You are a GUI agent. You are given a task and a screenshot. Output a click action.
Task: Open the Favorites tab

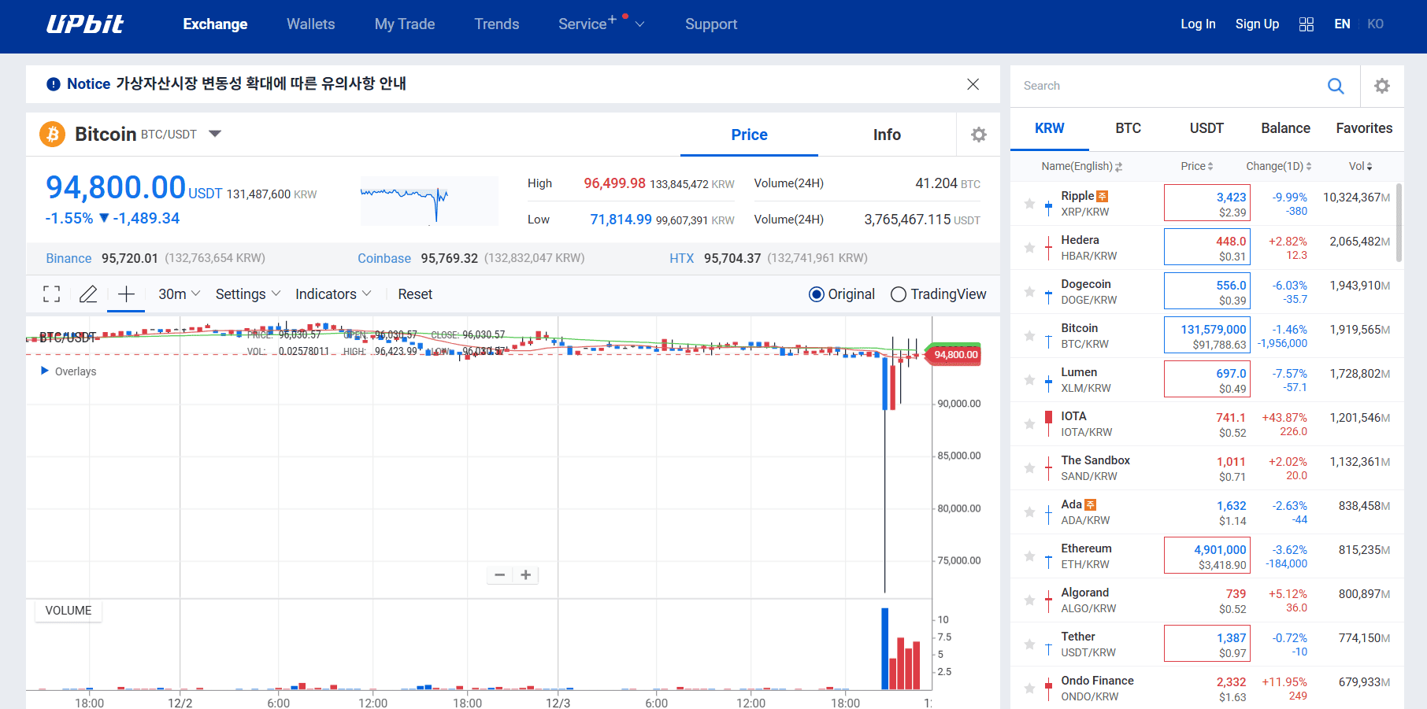(1364, 128)
